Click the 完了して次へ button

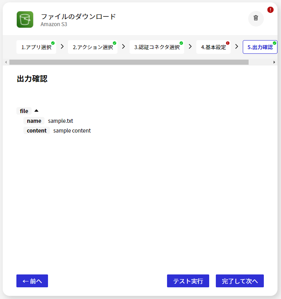pos(240,281)
